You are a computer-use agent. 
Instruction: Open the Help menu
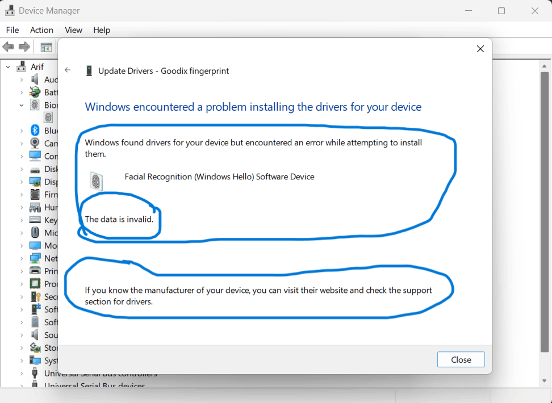tap(102, 30)
